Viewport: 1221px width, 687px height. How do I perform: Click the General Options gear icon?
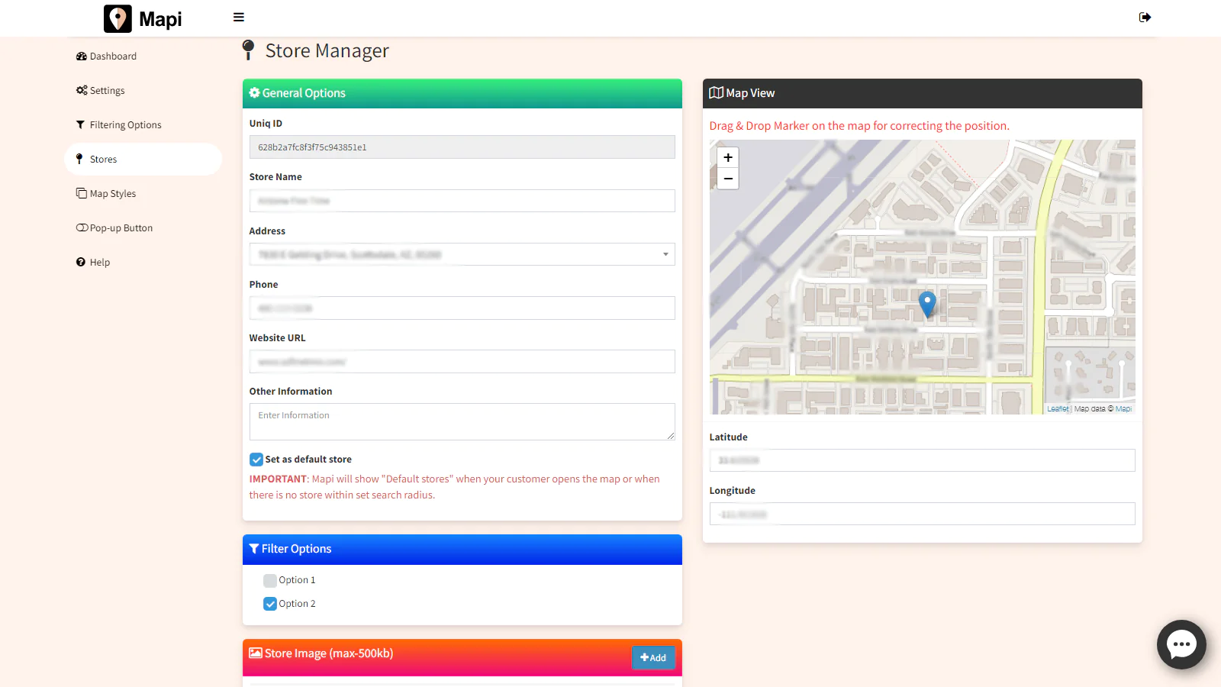[255, 93]
